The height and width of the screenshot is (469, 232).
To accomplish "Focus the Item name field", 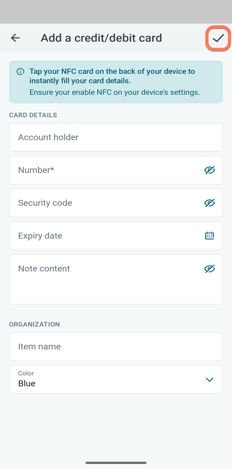I will (116, 347).
